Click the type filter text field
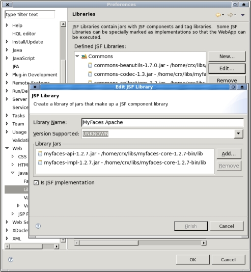The image size is (251, 272). tap(30, 15)
